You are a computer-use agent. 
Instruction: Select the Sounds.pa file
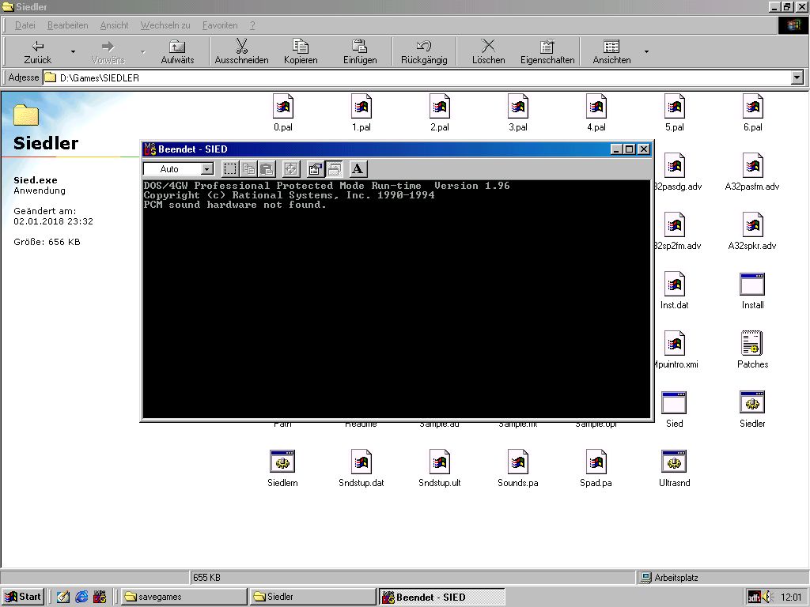tap(517, 469)
